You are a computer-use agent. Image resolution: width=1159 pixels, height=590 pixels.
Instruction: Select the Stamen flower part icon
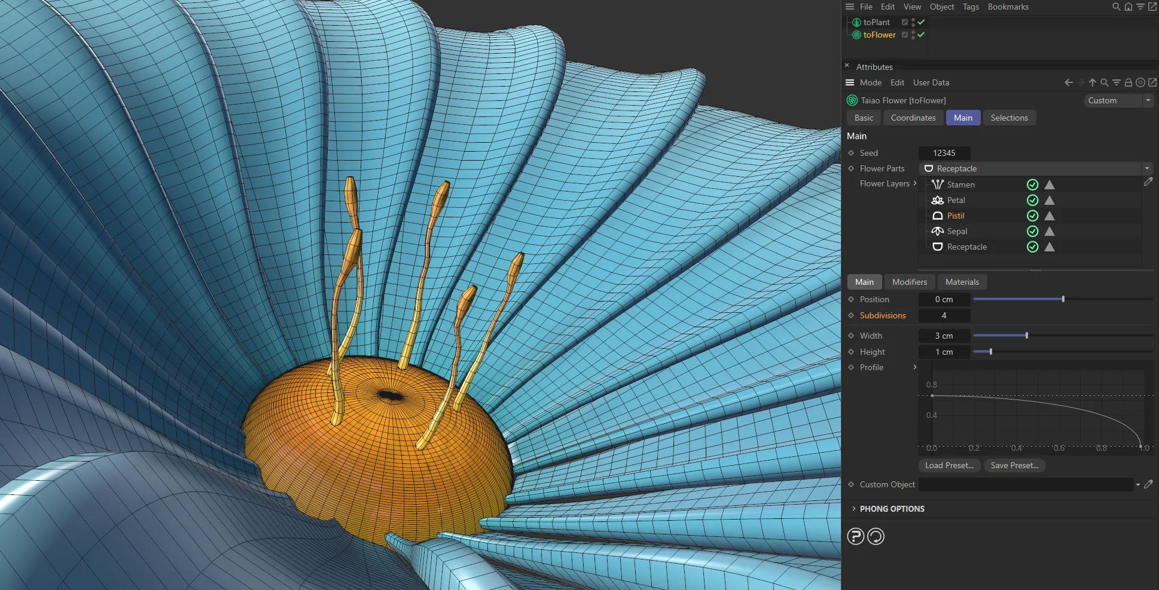tap(937, 185)
